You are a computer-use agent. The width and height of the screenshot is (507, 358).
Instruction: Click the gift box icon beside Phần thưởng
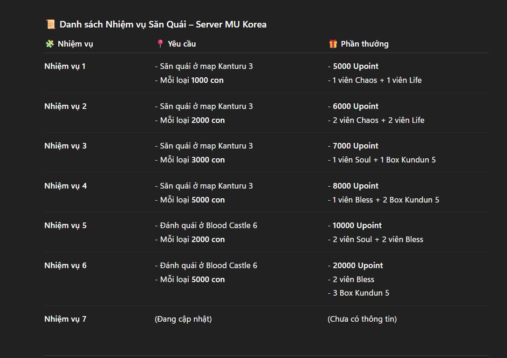[333, 44]
